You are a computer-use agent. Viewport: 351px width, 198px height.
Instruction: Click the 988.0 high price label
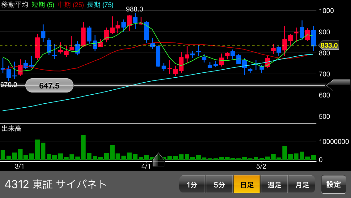point(134,9)
